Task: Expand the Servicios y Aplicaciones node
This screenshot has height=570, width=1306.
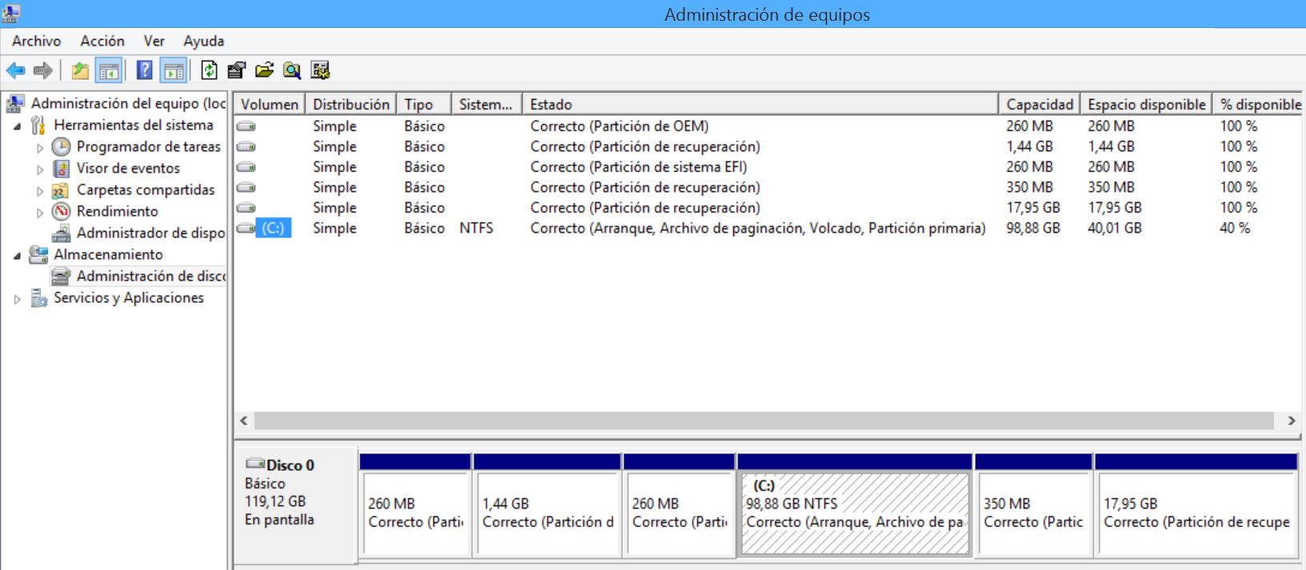Action: click(x=18, y=299)
